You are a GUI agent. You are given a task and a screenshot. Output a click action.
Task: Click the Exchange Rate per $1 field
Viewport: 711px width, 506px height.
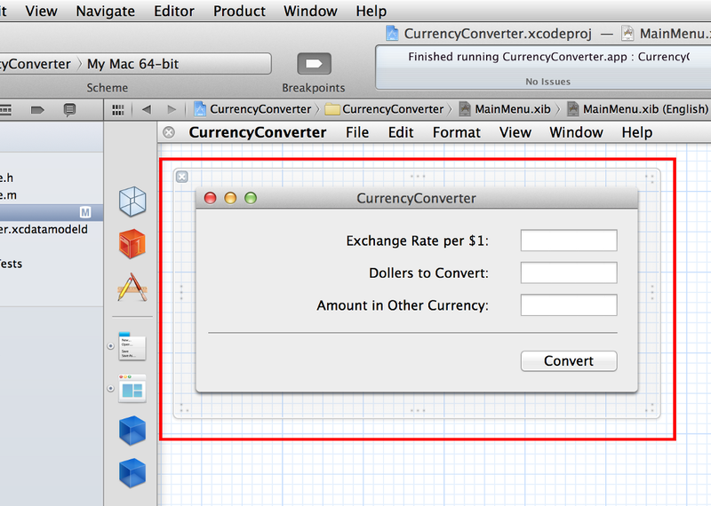tap(568, 241)
